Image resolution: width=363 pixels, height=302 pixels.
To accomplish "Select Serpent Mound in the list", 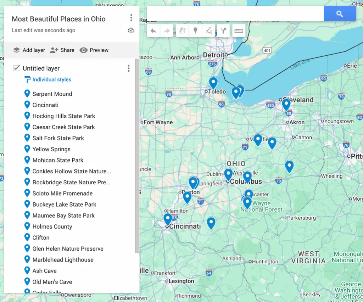I will pos(52,94).
